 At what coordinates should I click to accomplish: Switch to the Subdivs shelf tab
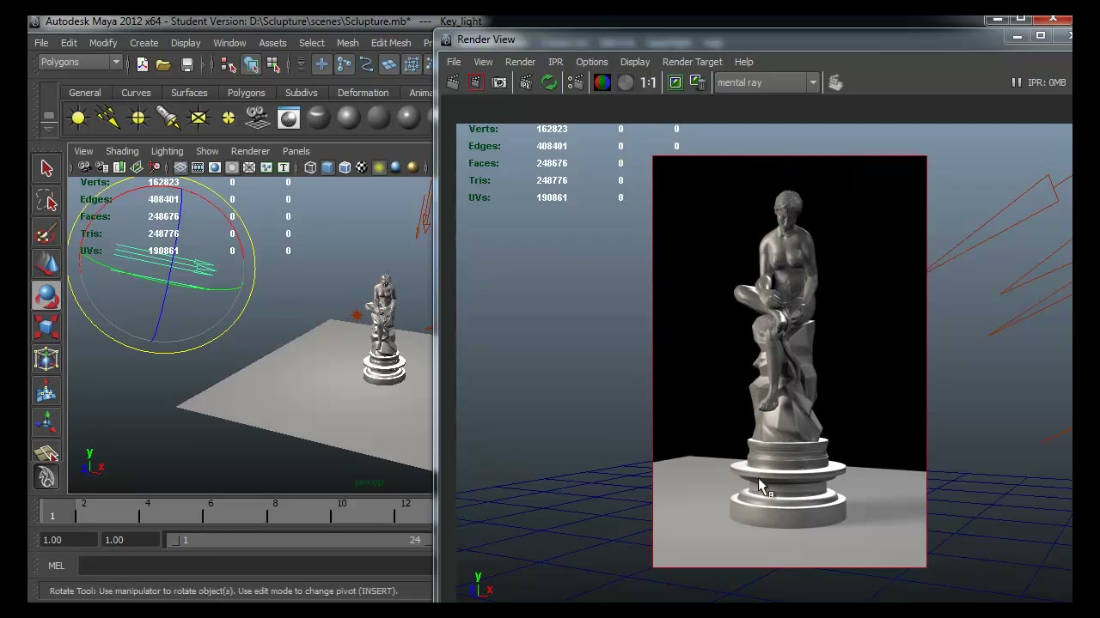point(301,93)
